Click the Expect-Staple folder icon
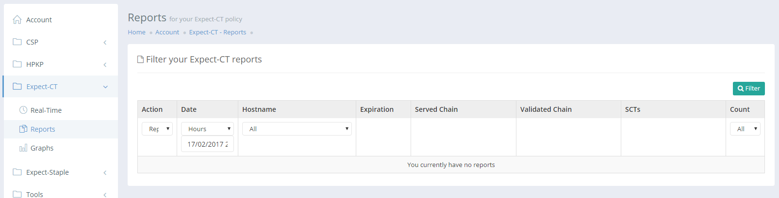 point(17,172)
